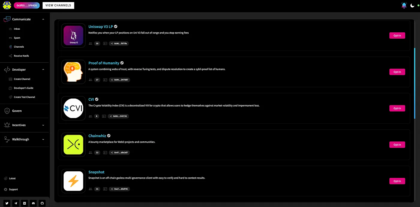Click your wallet address pill in the header
This screenshot has width=420, height=207.
27,5
